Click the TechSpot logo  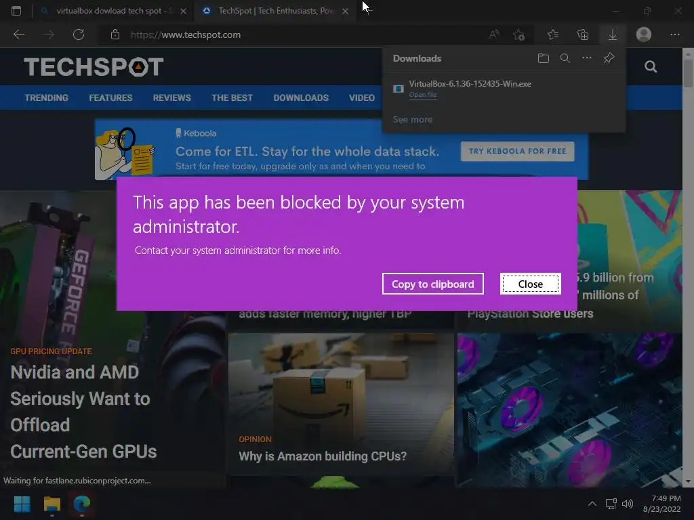(x=94, y=67)
